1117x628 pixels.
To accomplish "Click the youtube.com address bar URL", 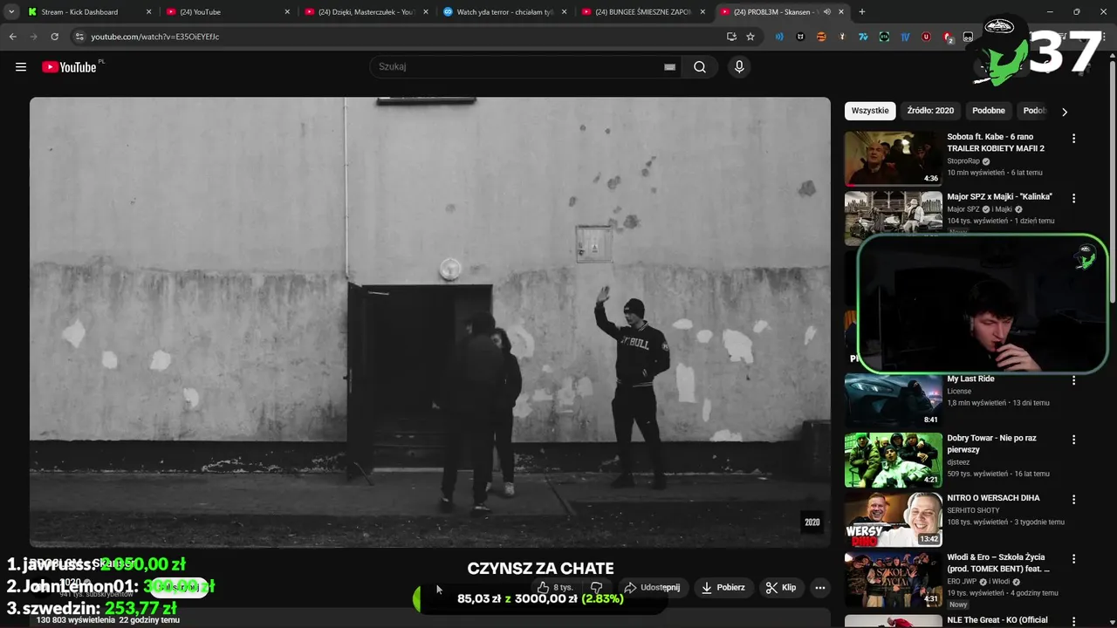I will pyautogui.click(x=155, y=37).
